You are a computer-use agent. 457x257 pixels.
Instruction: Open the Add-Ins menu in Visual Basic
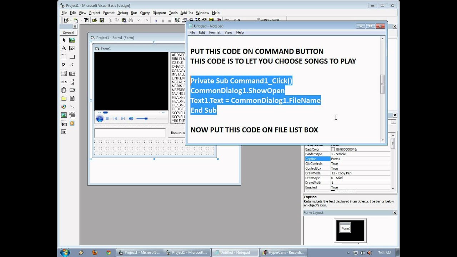[x=186, y=12]
